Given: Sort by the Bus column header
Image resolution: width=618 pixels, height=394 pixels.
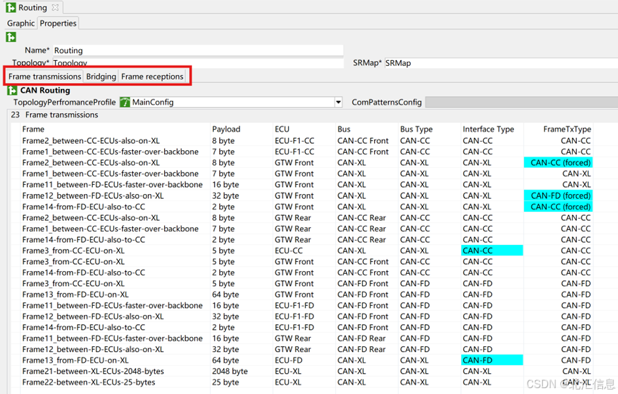Looking at the screenshot, I should (x=366, y=129).
